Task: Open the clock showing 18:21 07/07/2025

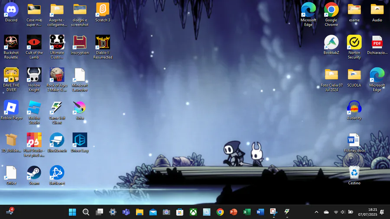Action: [367, 212]
